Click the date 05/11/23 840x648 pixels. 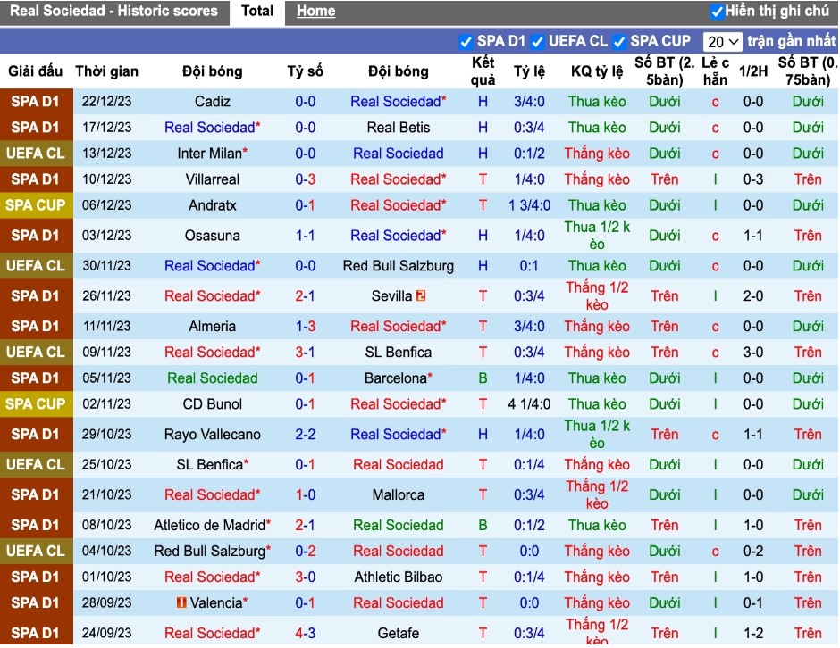(106, 378)
